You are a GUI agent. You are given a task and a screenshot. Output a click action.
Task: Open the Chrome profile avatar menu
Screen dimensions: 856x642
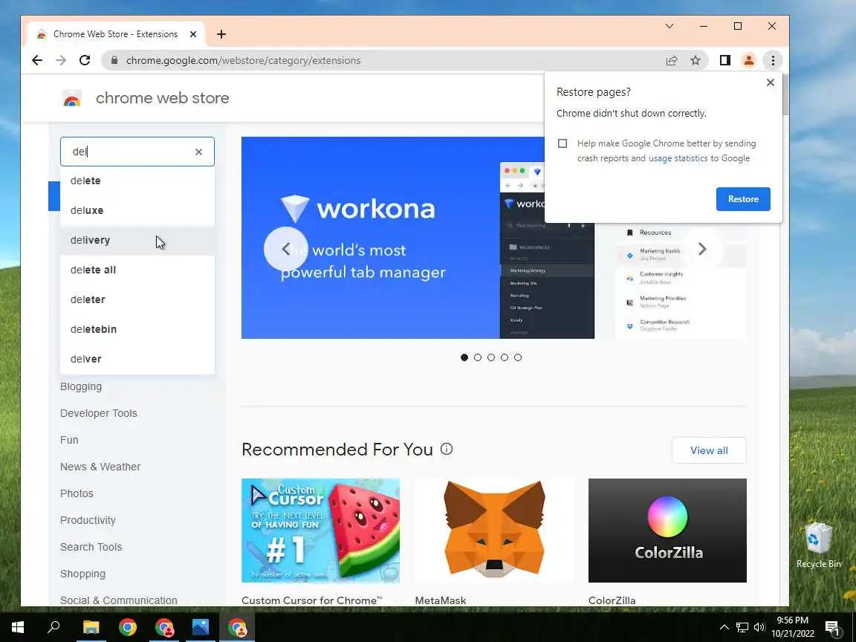tap(748, 61)
